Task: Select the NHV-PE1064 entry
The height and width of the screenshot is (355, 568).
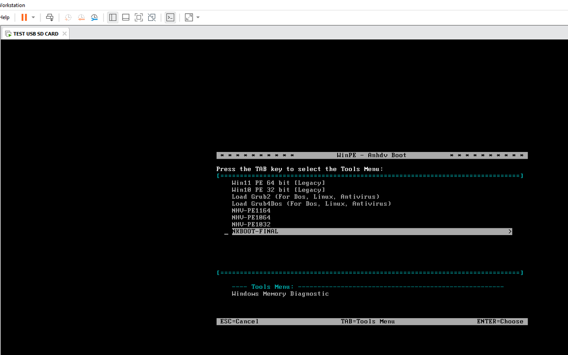Action: coord(251,218)
